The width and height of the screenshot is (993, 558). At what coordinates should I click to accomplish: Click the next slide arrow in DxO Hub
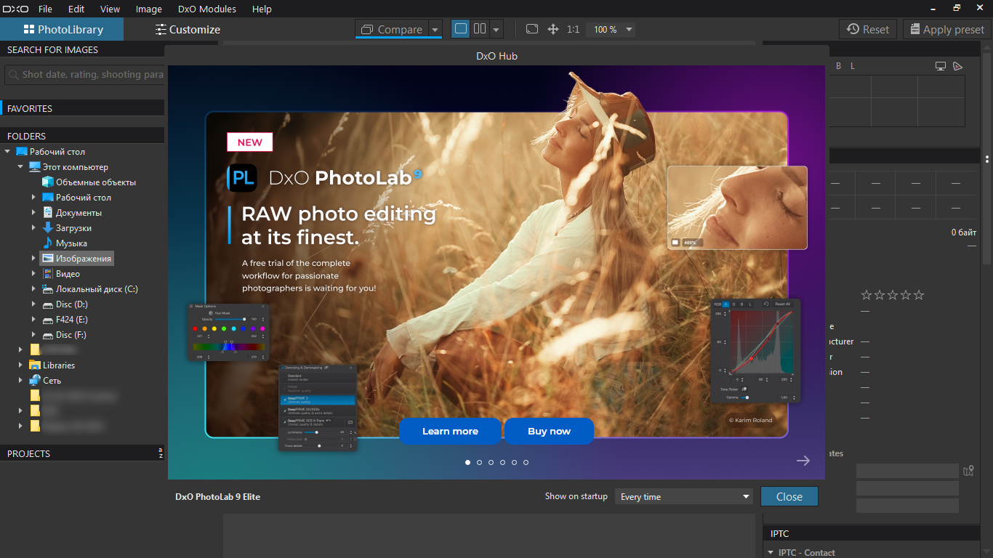point(803,460)
